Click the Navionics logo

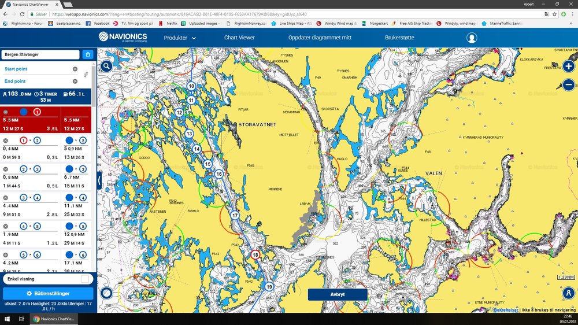123,37
